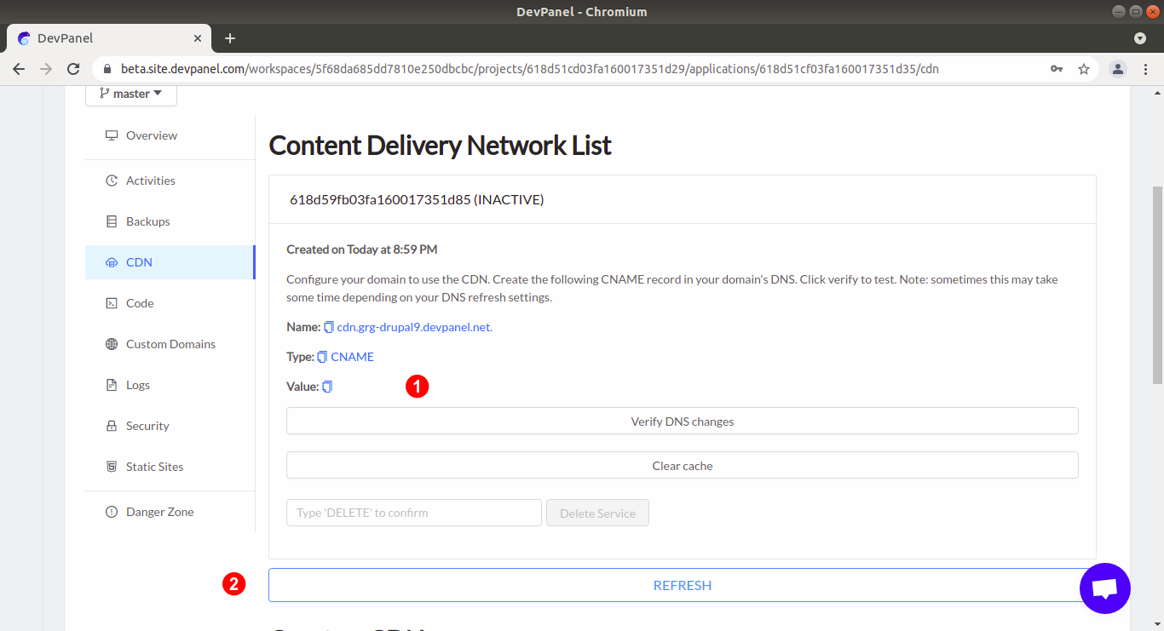The width and height of the screenshot is (1164, 631).
Task: Click the saved passwords key icon
Action: click(x=1057, y=69)
